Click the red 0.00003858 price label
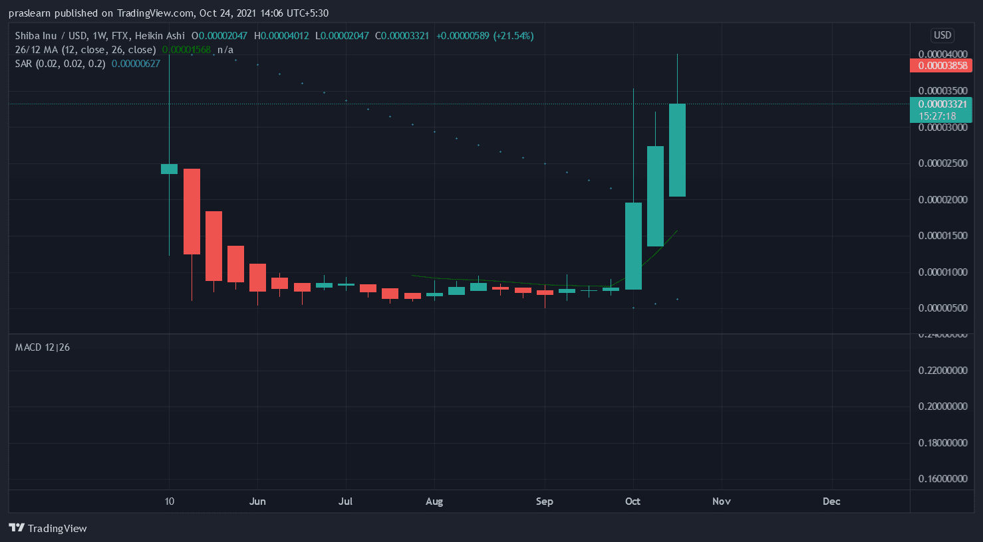983x542 pixels. point(941,66)
